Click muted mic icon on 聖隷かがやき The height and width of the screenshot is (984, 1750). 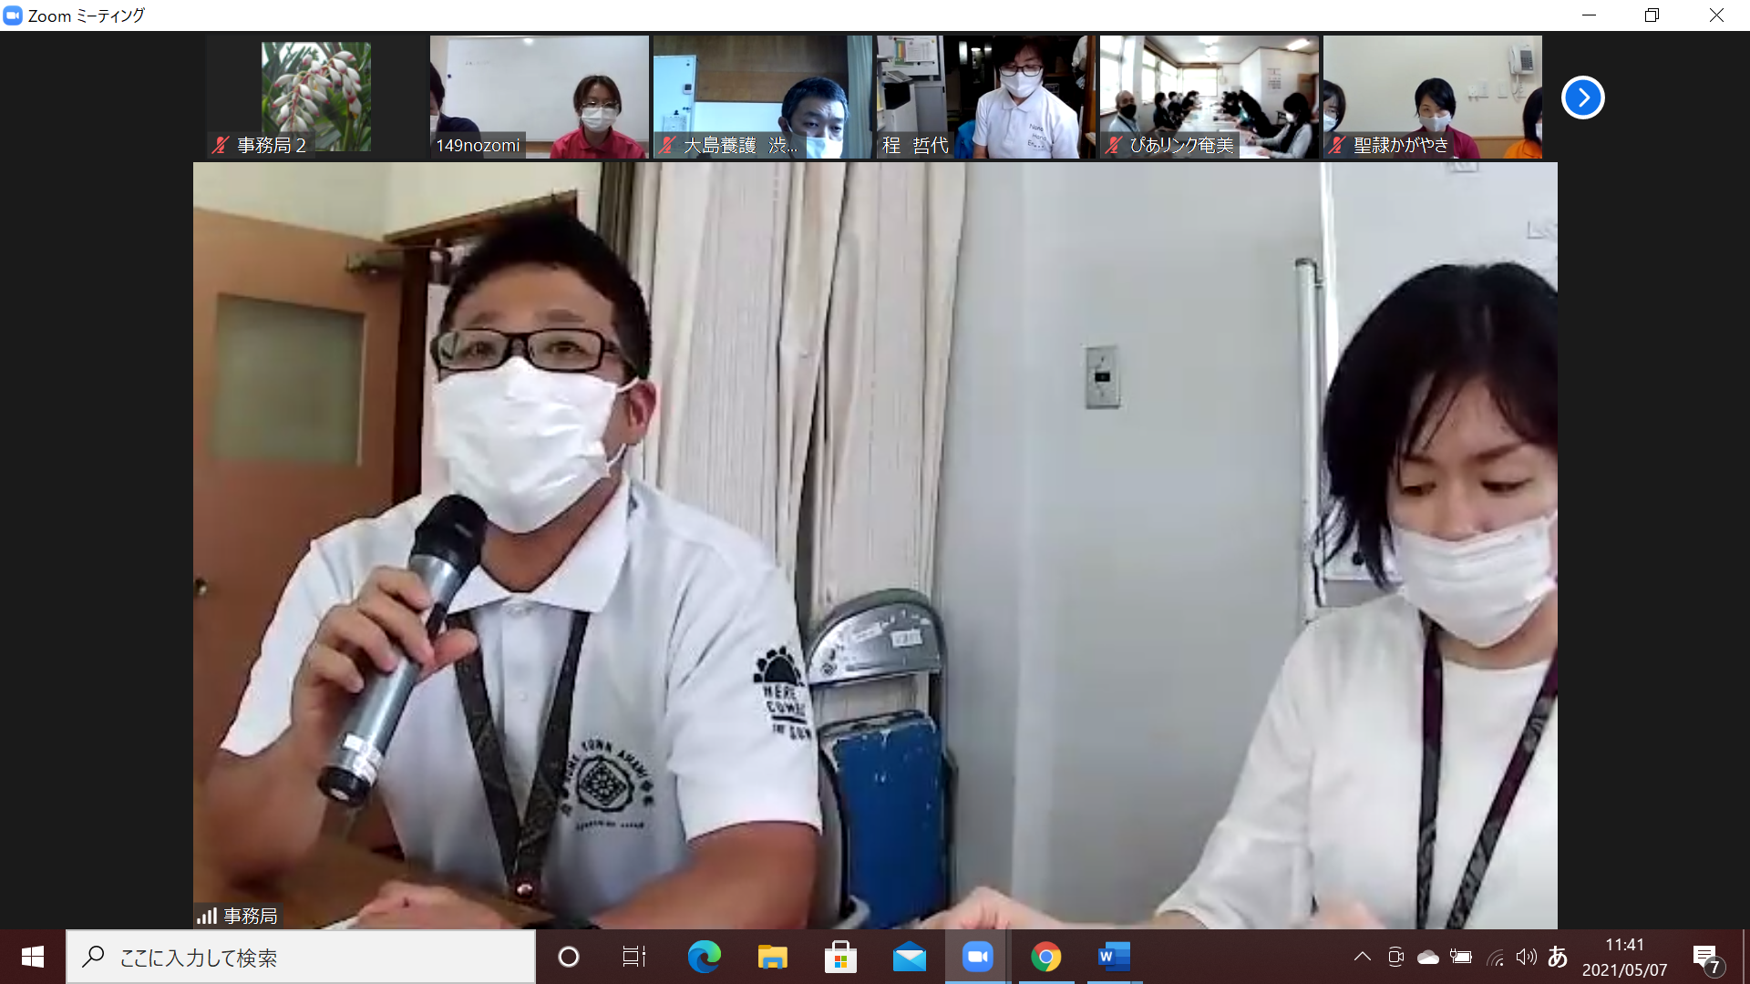[1337, 145]
